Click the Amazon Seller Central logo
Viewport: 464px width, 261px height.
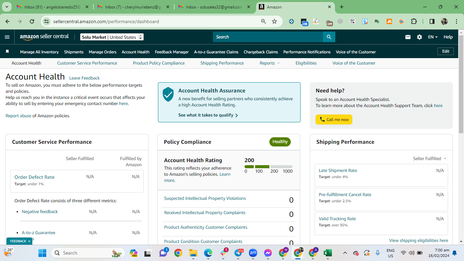[44, 37]
